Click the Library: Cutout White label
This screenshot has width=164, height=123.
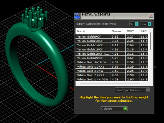(97, 24)
